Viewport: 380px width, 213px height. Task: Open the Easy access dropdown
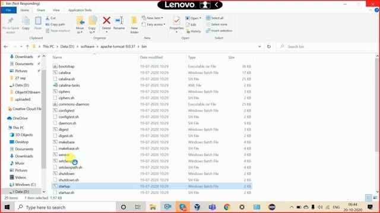[x=153, y=24]
